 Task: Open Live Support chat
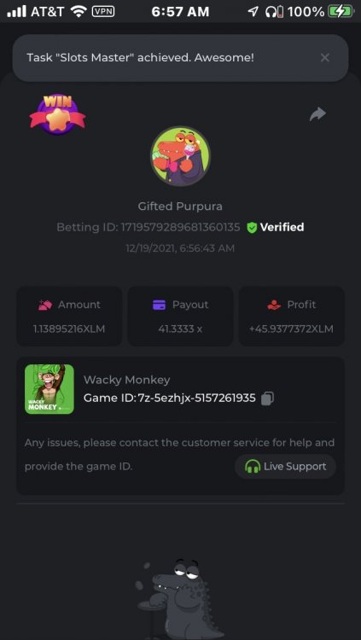(285, 467)
